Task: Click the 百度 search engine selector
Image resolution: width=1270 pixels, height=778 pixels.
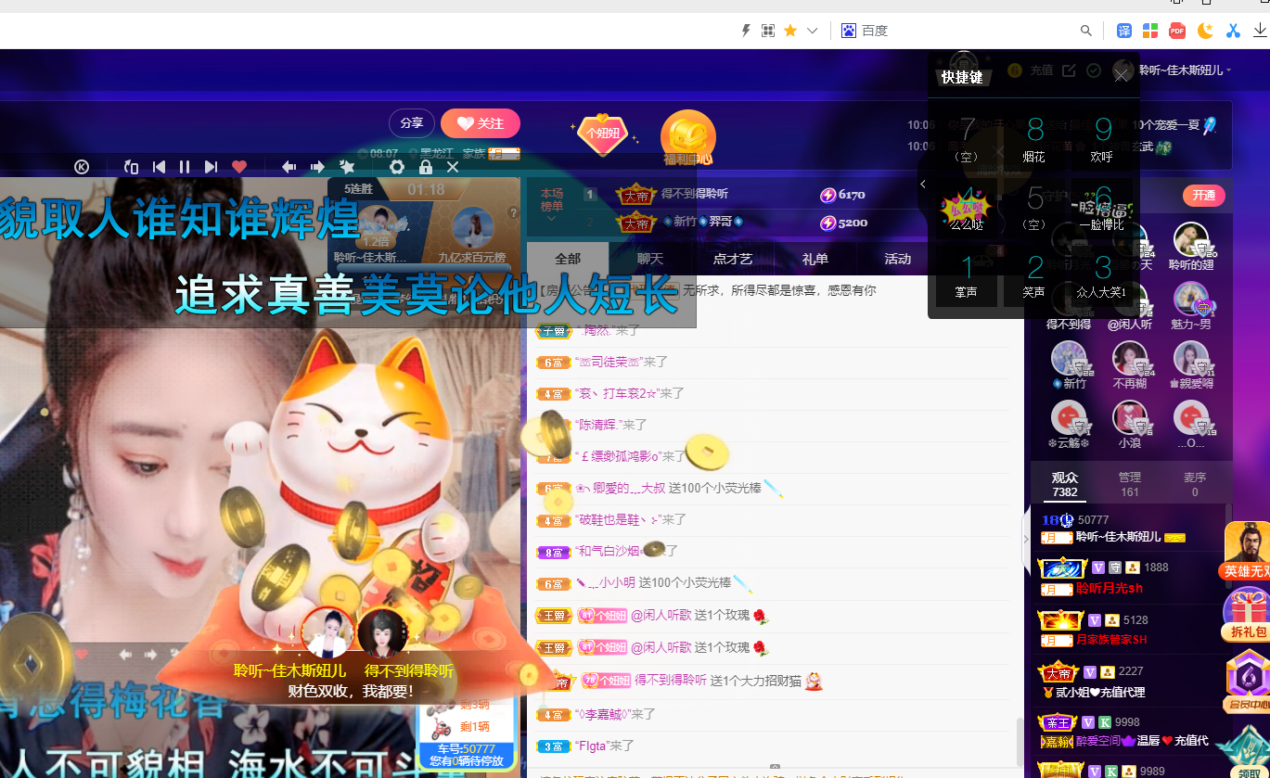Action: tap(865, 31)
